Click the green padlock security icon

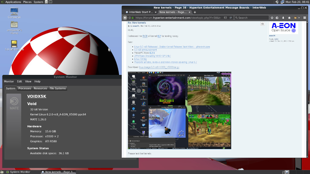click(133, 18)
